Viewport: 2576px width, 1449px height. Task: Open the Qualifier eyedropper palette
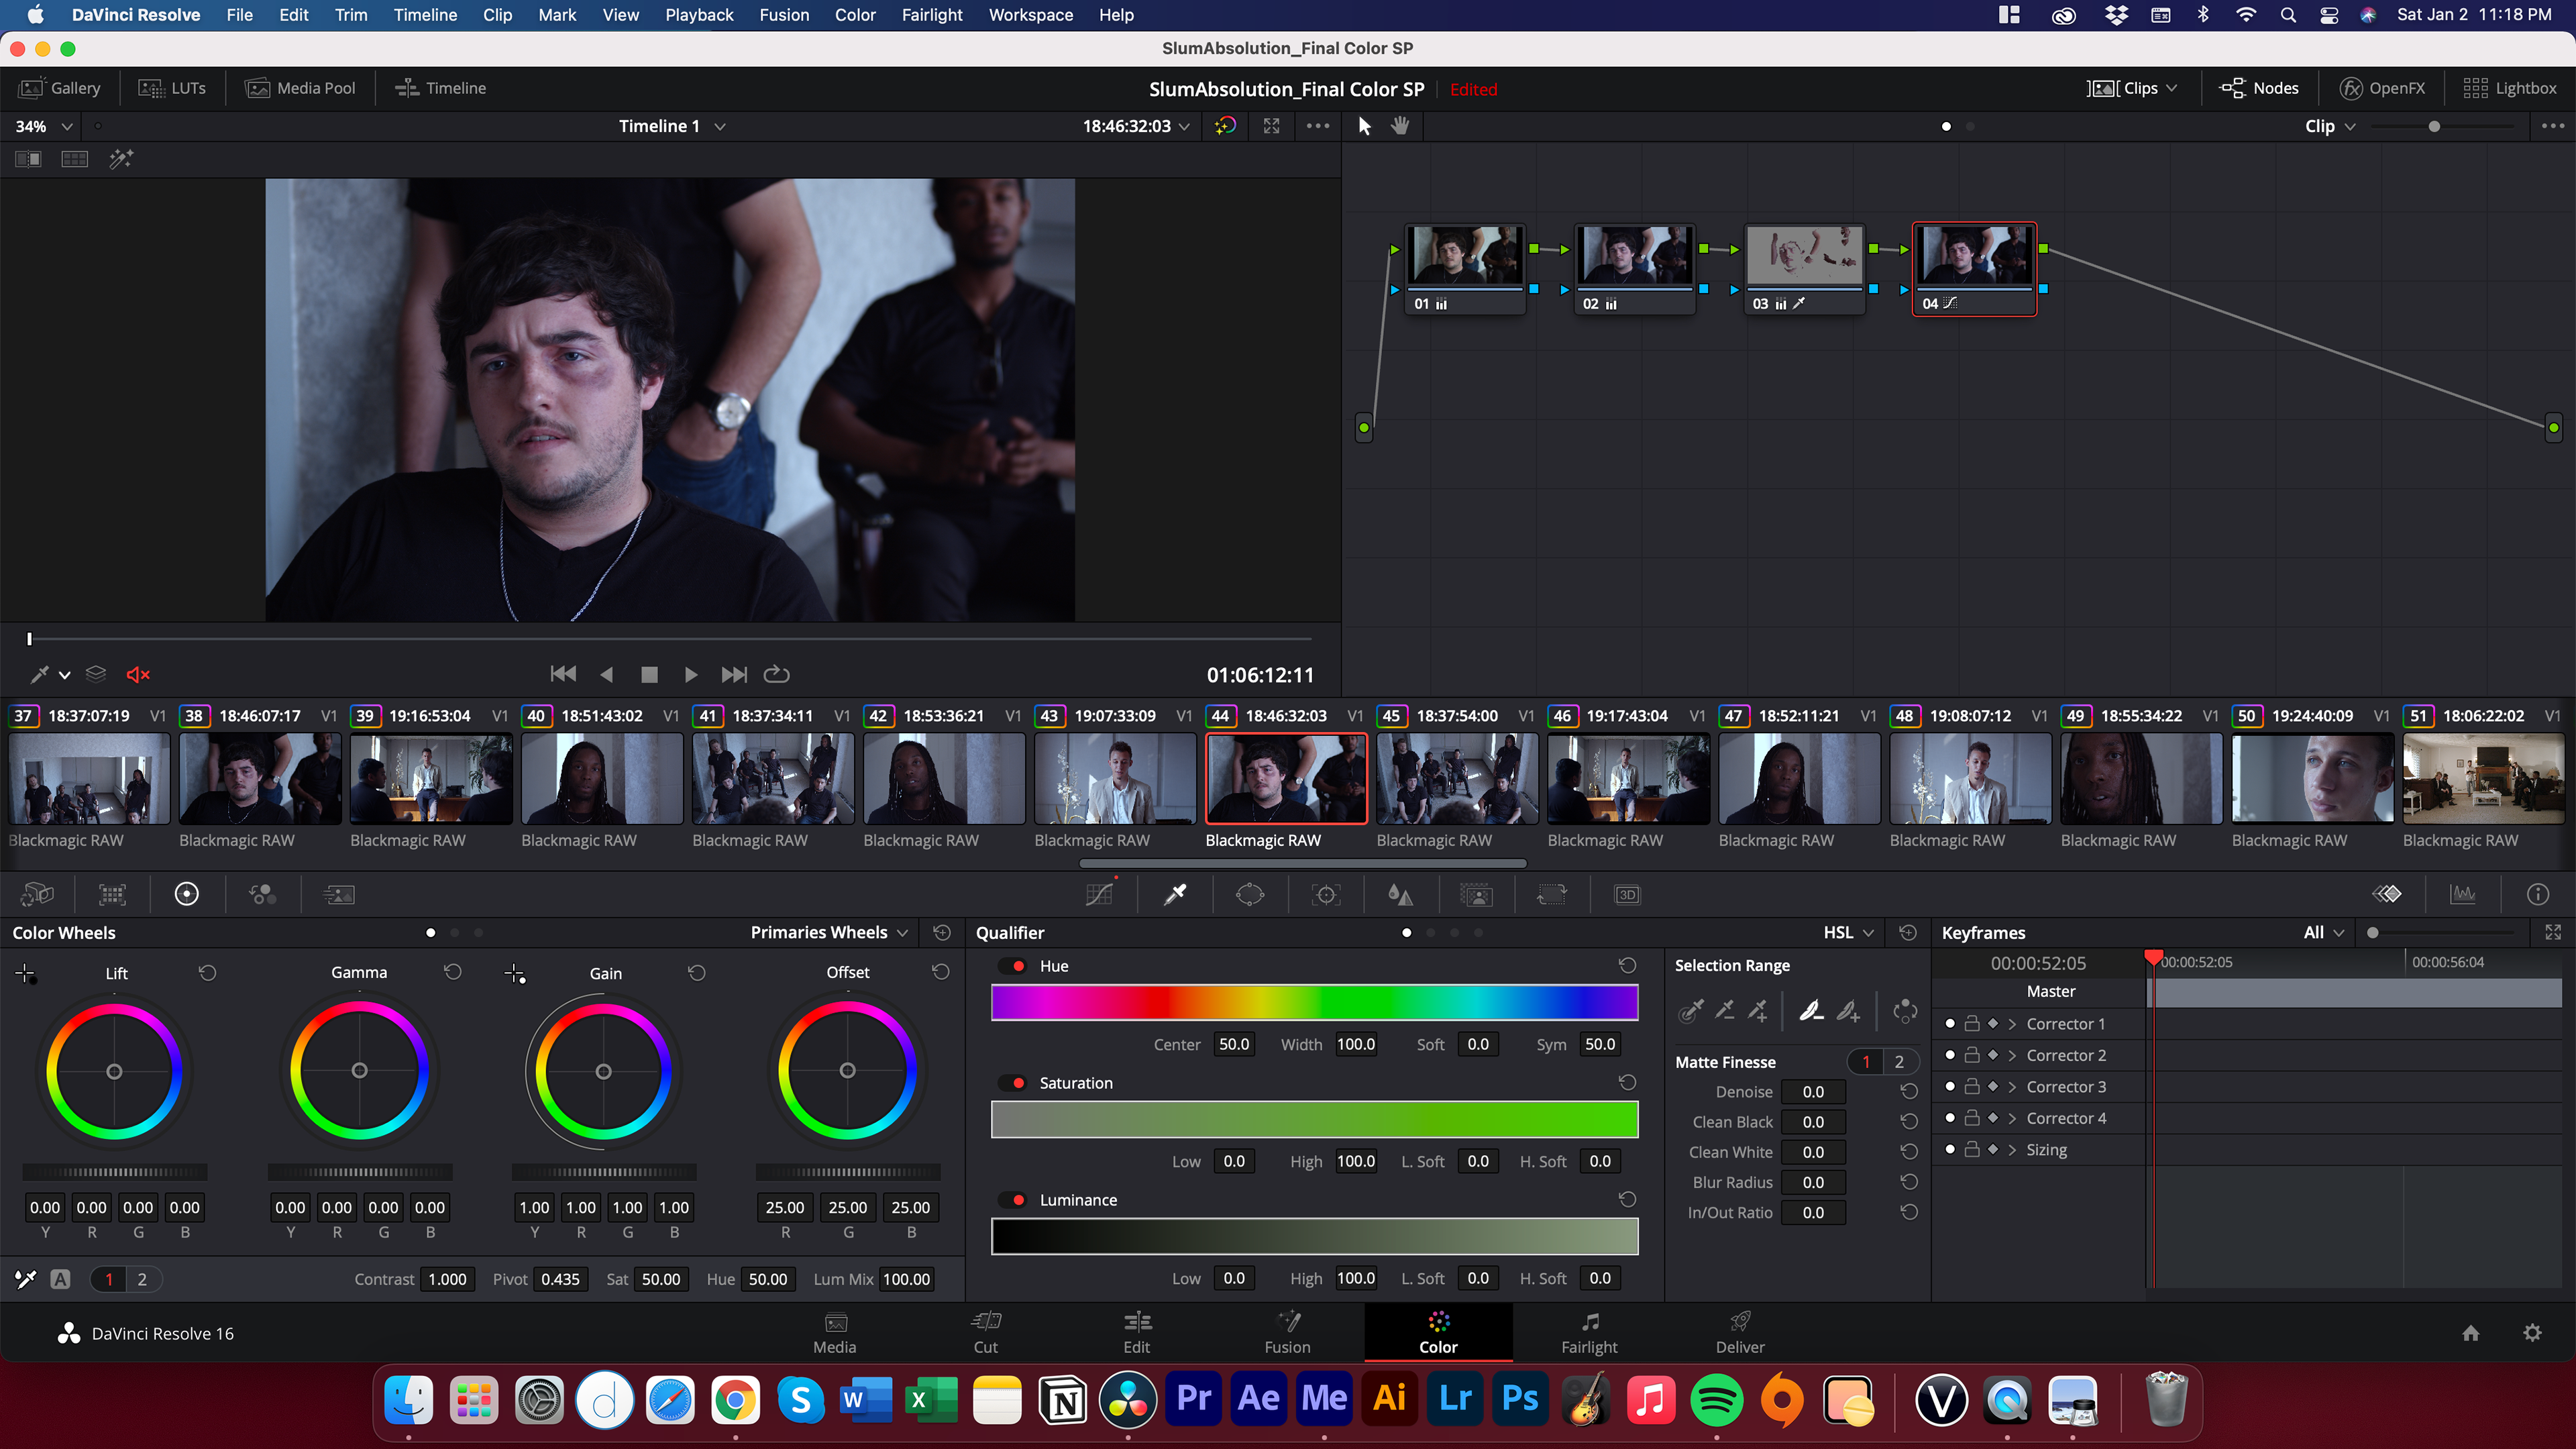(x=1175, y=894)
